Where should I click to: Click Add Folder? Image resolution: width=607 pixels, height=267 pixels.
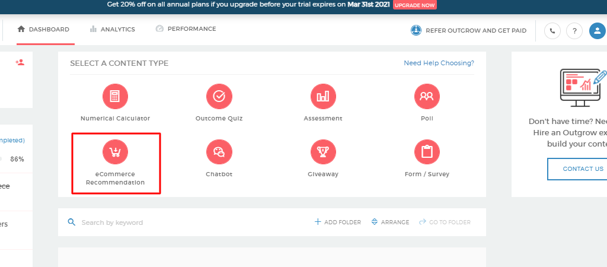[x=337, y=222]
